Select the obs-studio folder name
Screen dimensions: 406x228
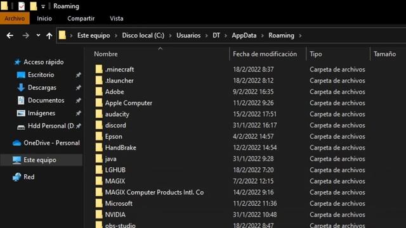(121, 225)
